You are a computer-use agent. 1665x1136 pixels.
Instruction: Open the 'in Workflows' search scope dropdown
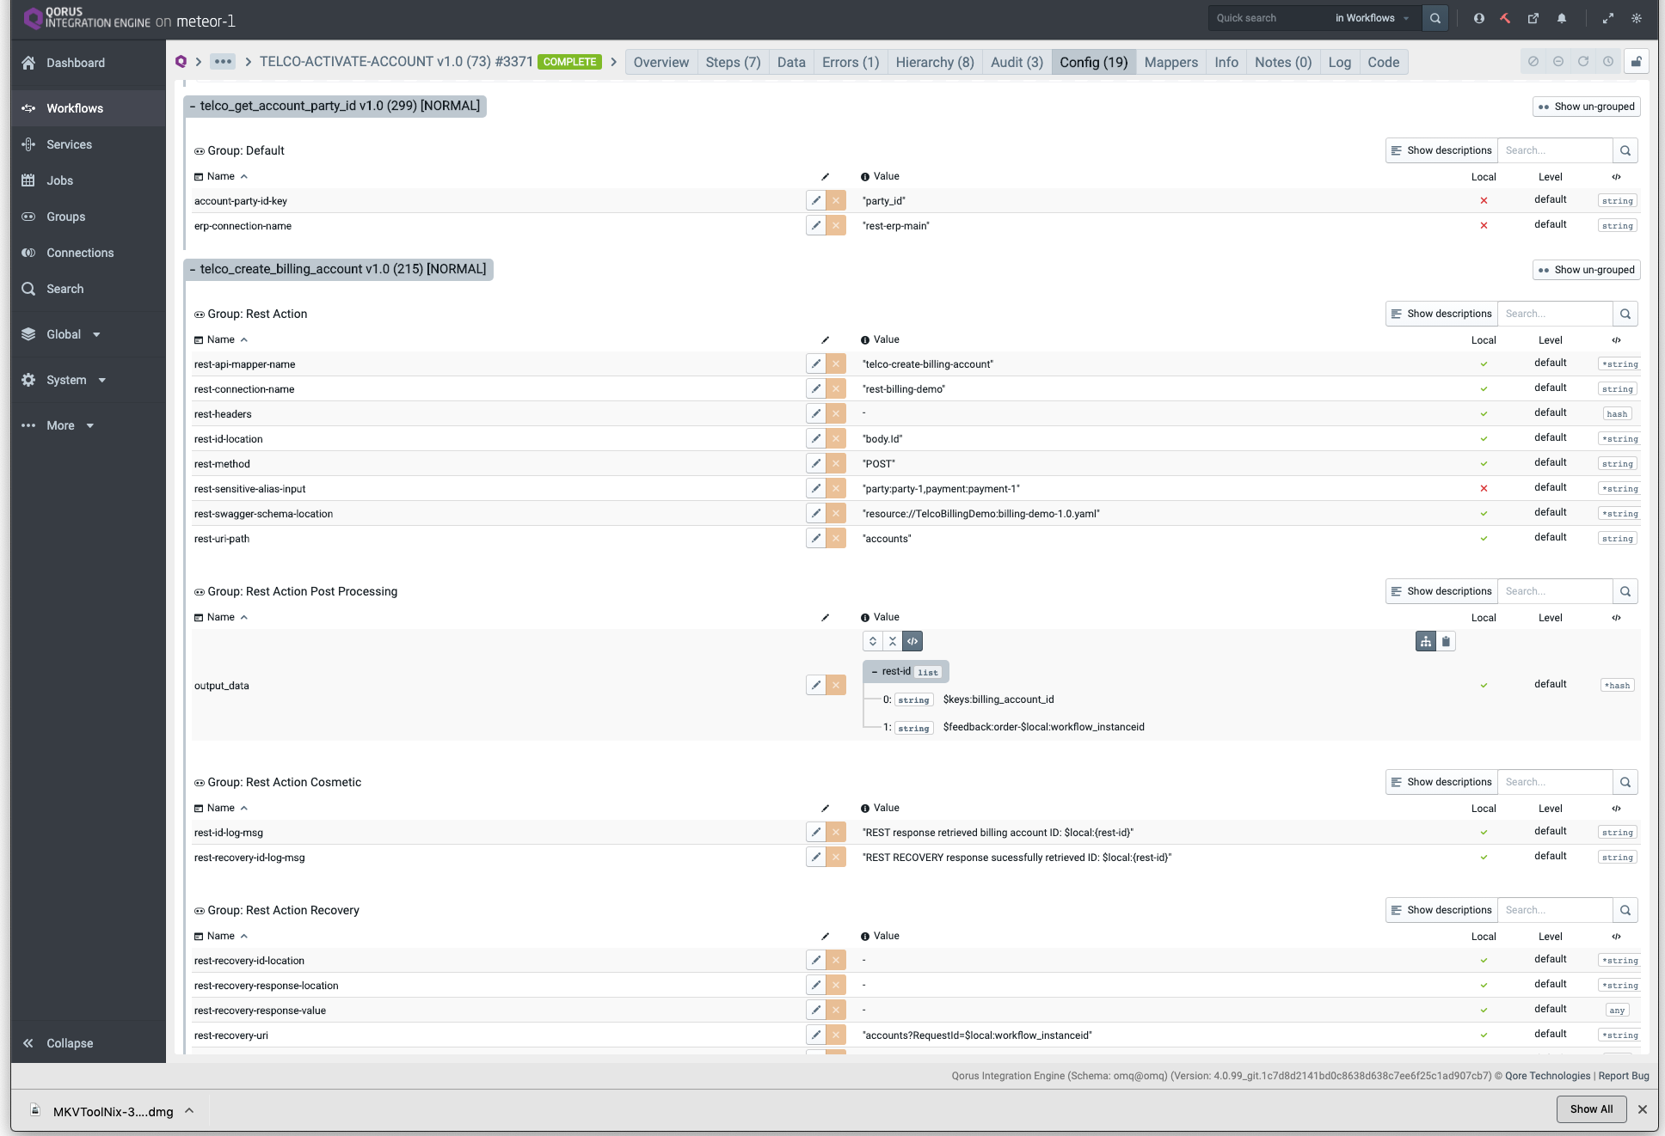[x=1370, y=18]
